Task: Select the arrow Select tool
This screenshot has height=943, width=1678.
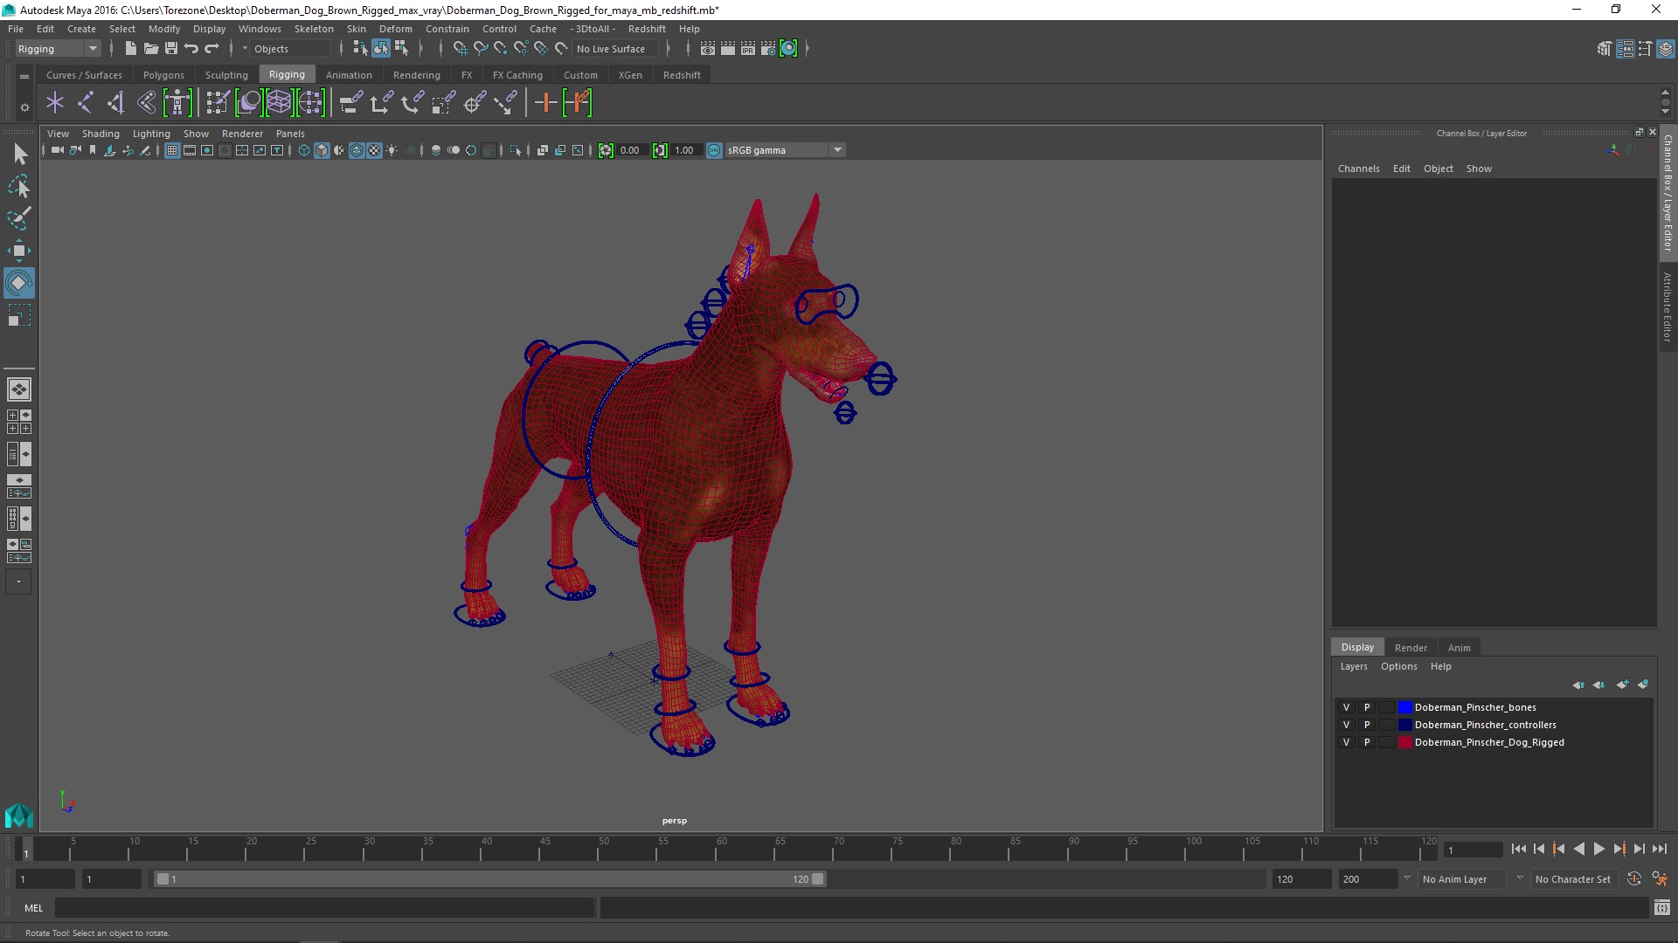Action: click(x=19, y=155)
